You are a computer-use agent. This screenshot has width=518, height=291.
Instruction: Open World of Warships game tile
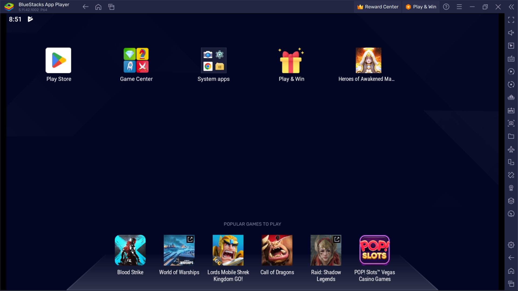click(x=179, y=250)
